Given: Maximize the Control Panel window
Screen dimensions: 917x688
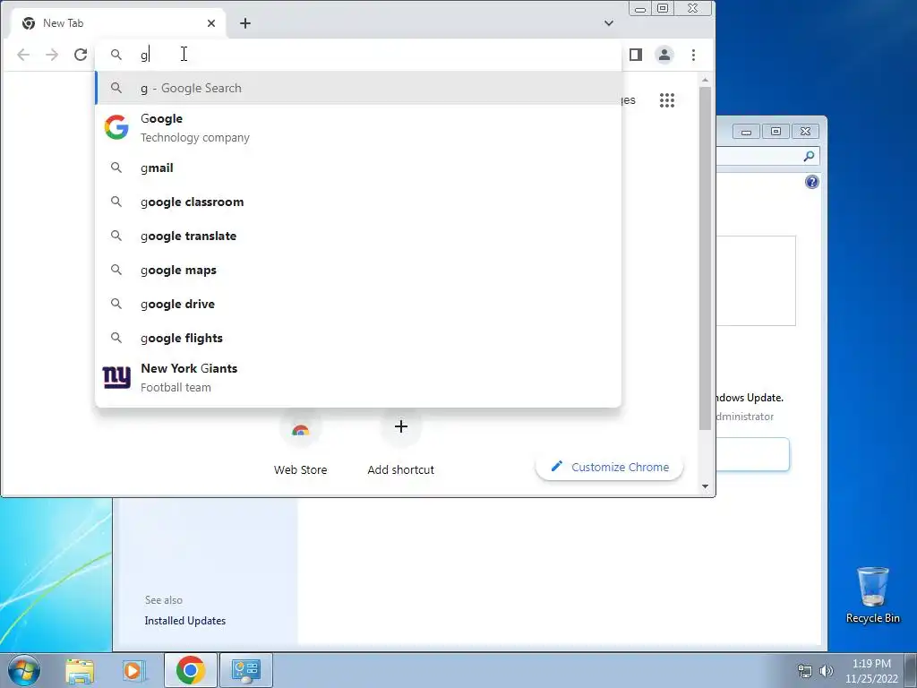Looking at the screenshot, I should pyautogui.click(x=776, y=131).
